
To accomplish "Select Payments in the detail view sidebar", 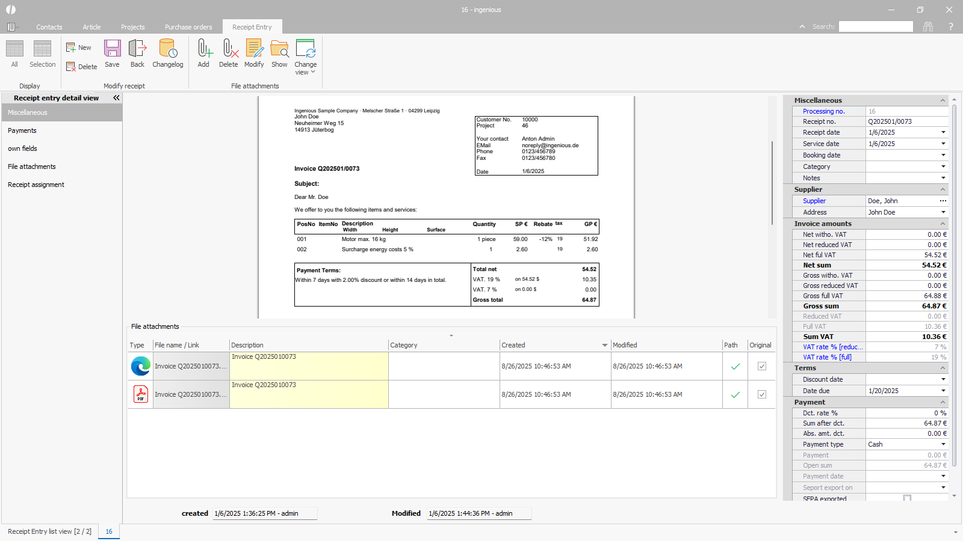I will tap(22, 130).
